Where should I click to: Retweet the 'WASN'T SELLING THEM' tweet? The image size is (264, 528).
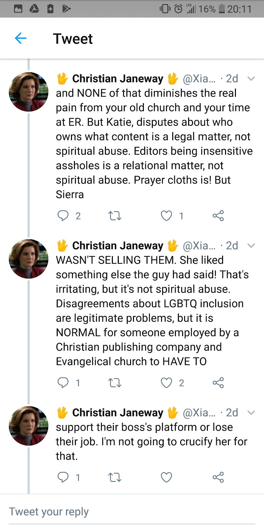[115, 383]
